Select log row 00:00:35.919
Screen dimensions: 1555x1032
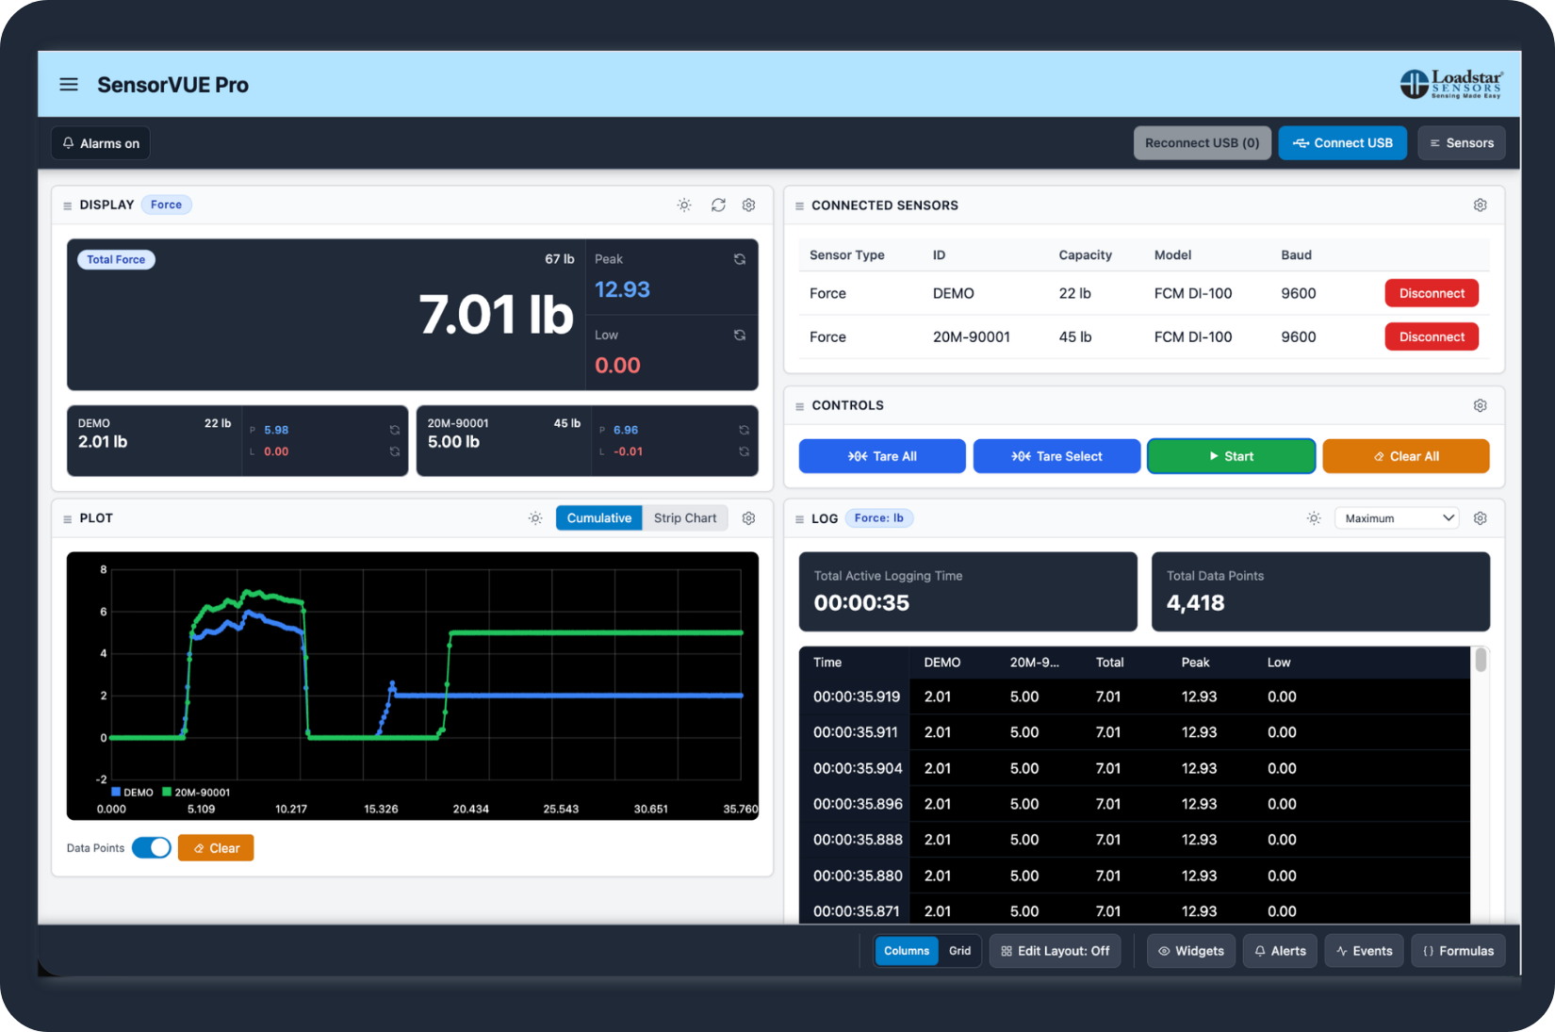click(1134, 696)
